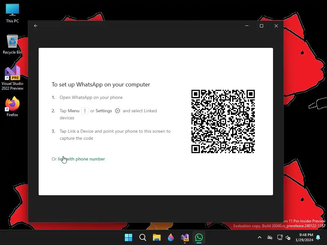Click step 'Open WhatsApp on your phone'
The image size is (327, 245).
click(91, 98)
